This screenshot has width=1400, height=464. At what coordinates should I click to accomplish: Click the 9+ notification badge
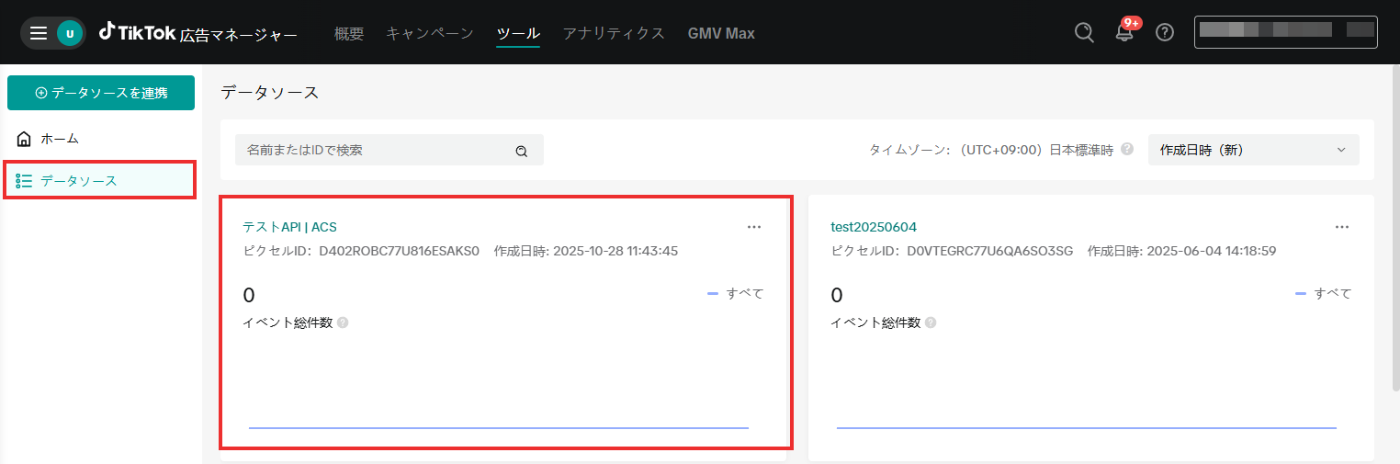pos(1132,22)
